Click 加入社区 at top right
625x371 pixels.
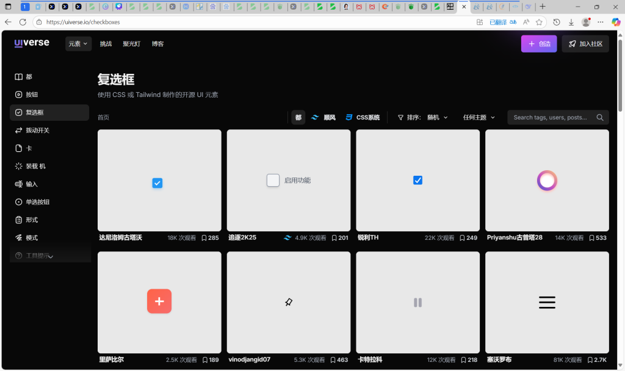(585, 44)
